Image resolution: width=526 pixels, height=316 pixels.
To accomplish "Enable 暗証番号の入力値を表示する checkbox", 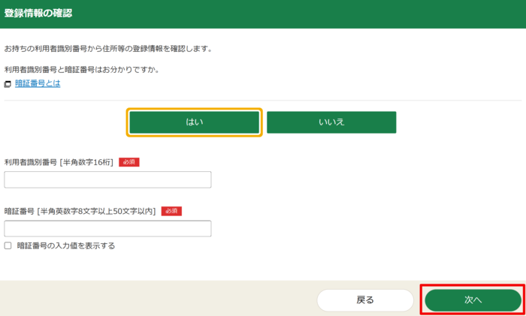I will 8,246.
